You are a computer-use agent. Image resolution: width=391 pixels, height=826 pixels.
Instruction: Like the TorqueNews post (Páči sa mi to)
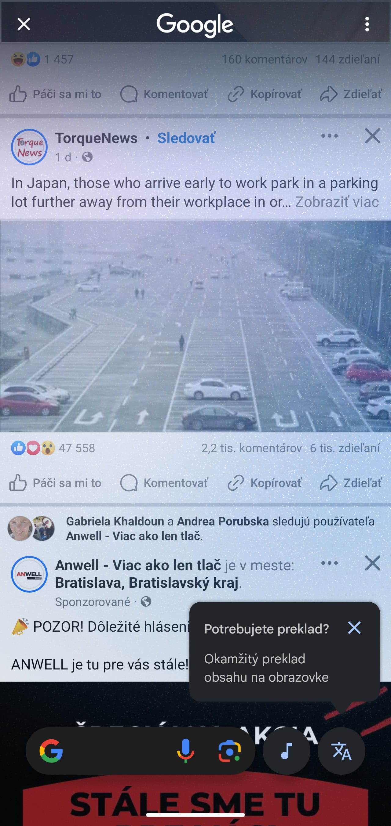(x=55, y=483)
